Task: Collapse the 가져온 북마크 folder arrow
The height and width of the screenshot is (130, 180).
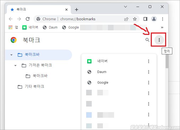Action: (15, 66)
